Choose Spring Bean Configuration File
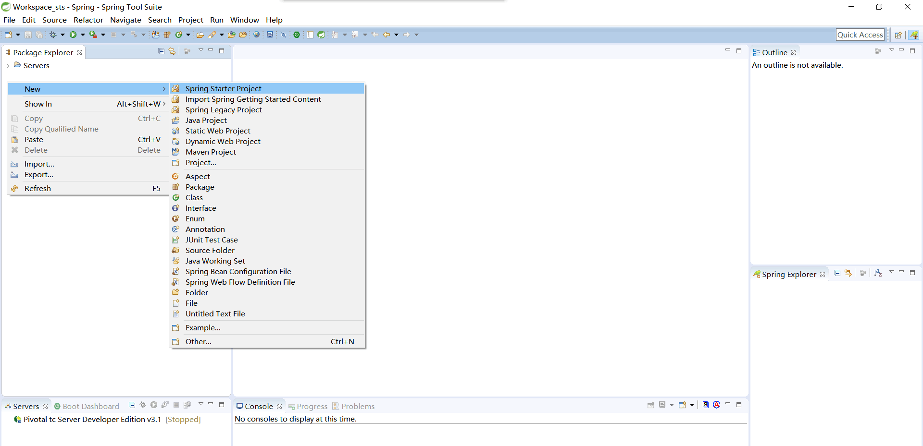 click(x=267, y=271)
